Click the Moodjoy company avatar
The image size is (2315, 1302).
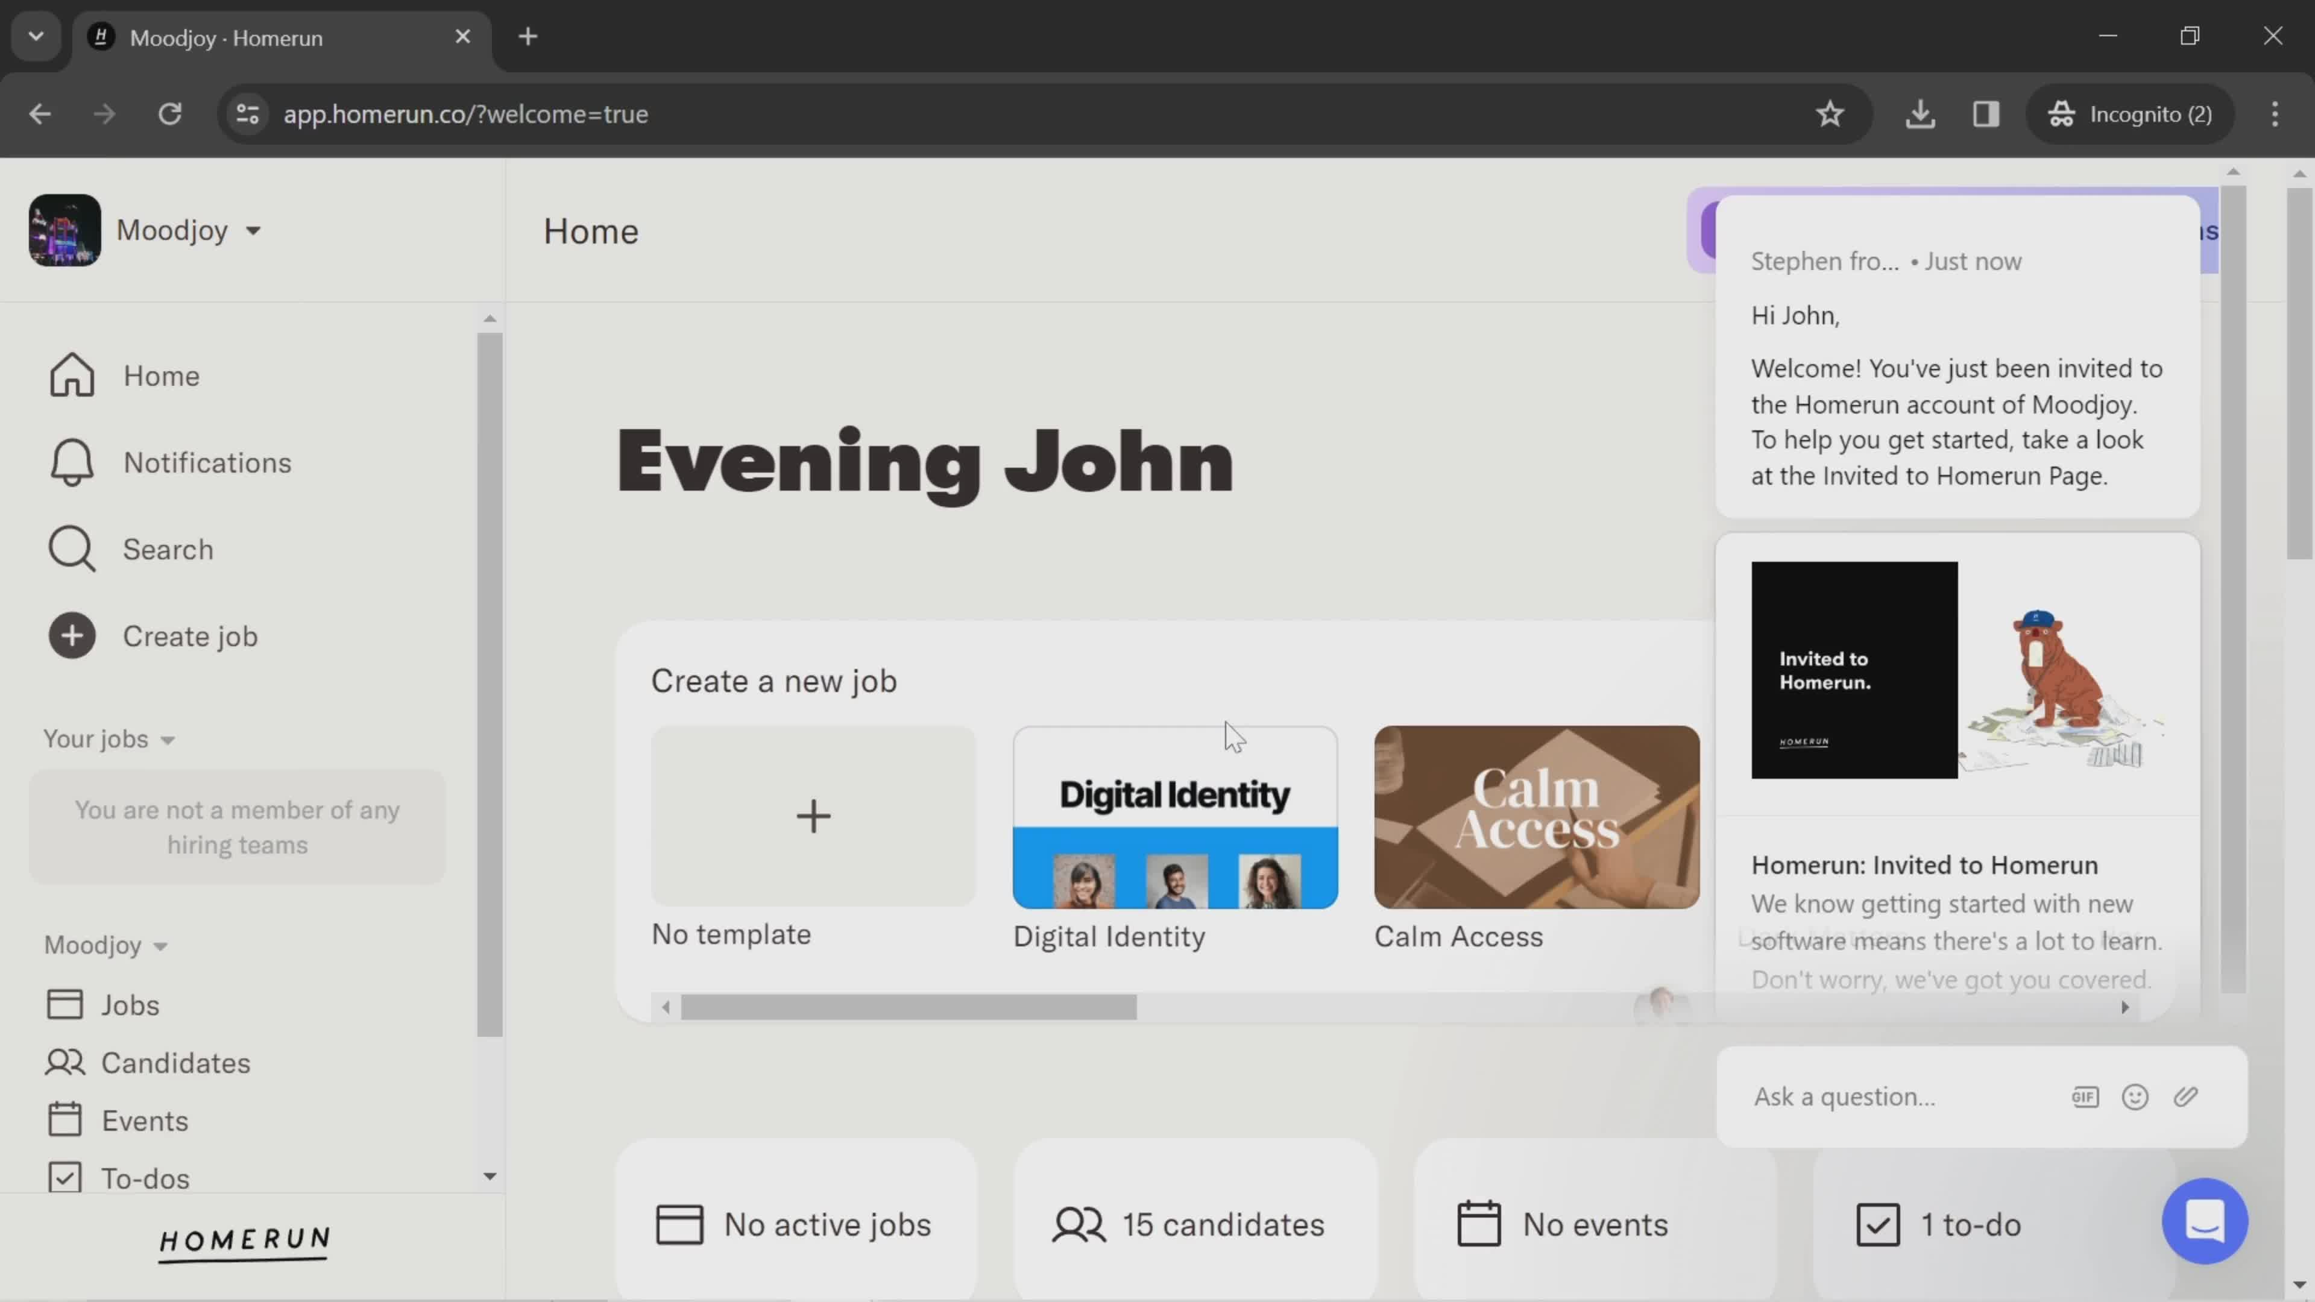[x=65, y=230]
